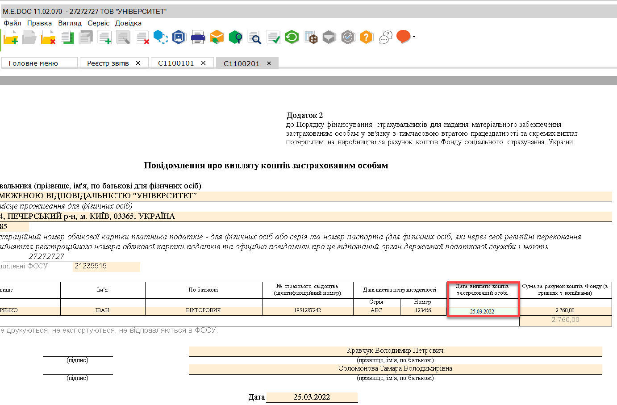Switch to the Головне меню tab
This screenshot has width=617, height=405.
tap(33, 63)
